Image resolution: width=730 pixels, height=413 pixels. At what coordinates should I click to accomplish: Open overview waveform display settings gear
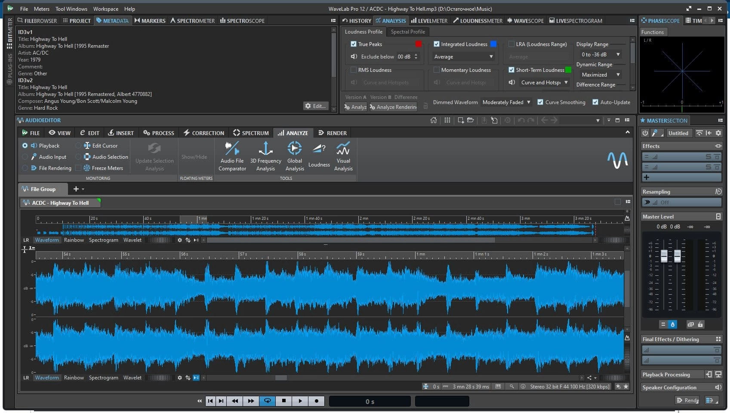pyautogui.click(x=180, y=240)
